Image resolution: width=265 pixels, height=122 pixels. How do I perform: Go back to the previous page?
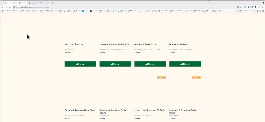tap(3, 7)
